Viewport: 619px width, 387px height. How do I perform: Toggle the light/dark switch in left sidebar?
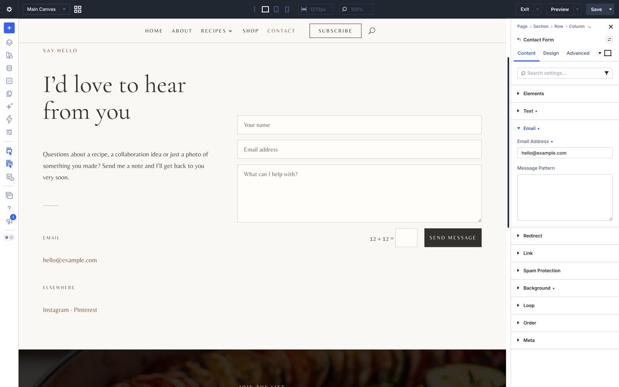coord(9,237)
